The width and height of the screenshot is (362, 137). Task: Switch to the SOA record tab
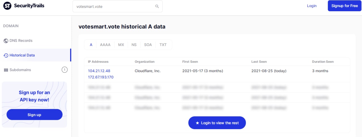[x=148, y=45]
